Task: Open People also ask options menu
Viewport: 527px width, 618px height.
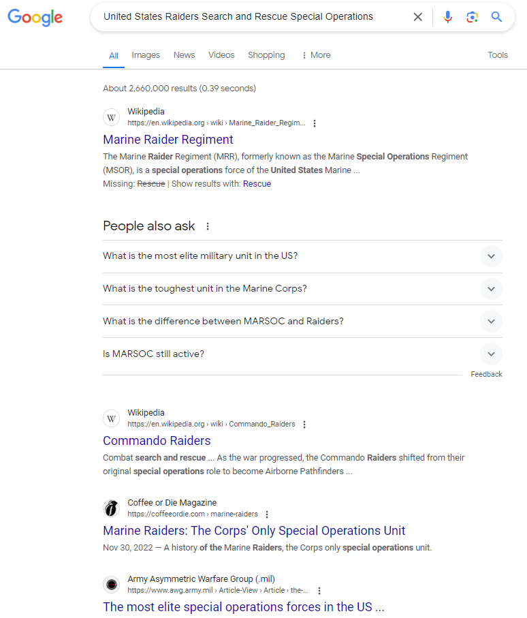Action: pos(208,226)
